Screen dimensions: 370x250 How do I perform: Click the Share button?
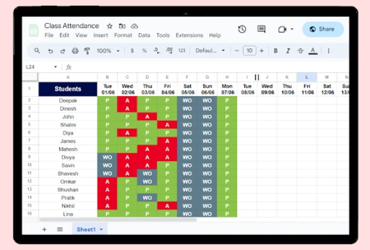[322, 29]
